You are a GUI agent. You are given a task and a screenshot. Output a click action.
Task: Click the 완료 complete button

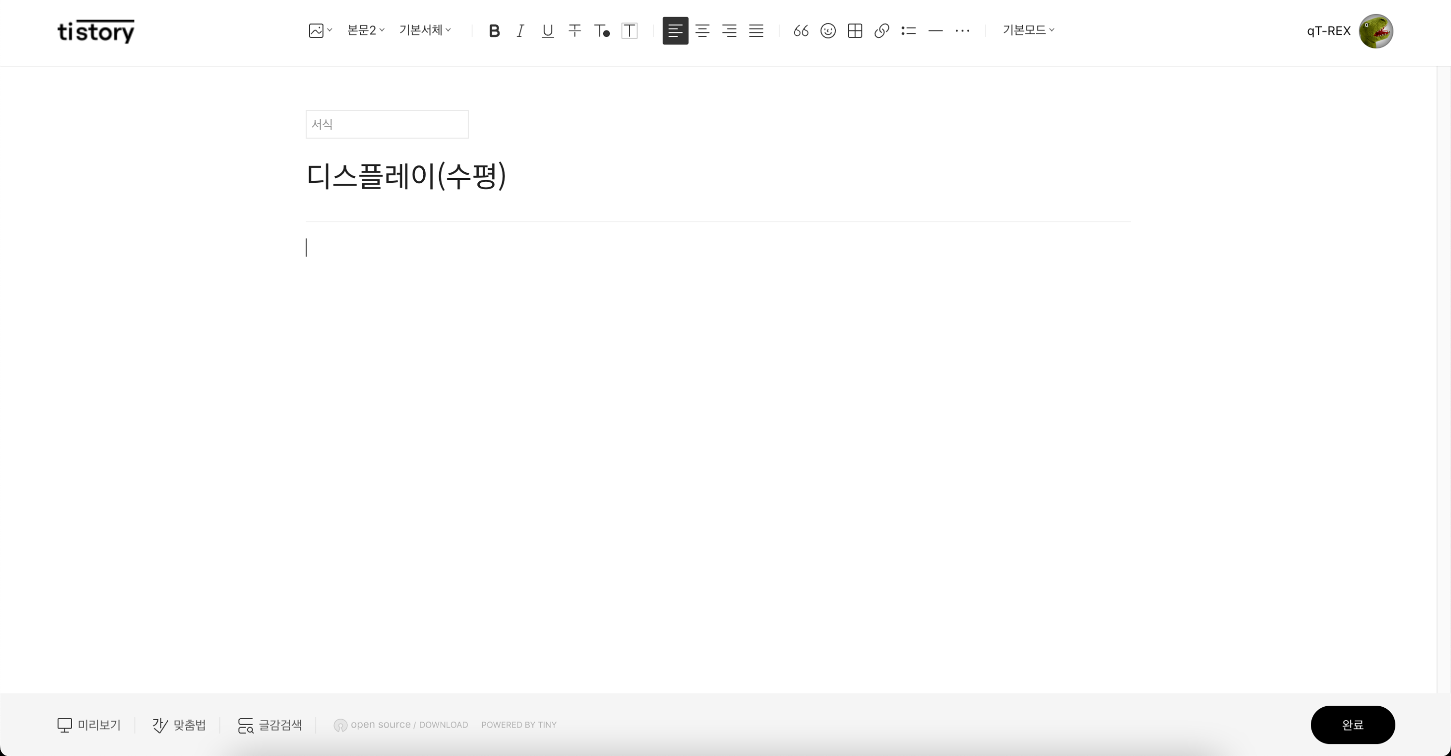pos(1353,725)
